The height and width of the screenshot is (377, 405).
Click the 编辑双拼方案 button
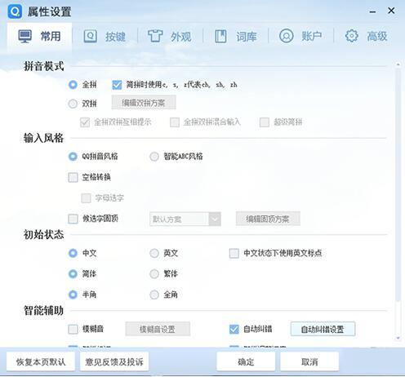[x=144, y=103]
